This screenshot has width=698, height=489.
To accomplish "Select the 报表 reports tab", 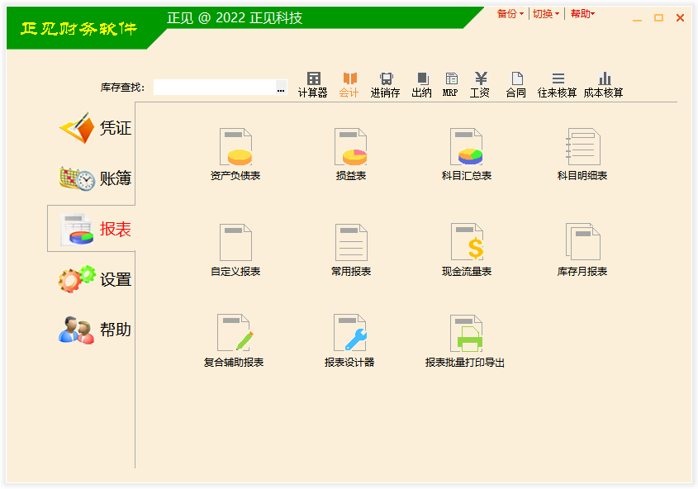I will click(x=92, y=229).
